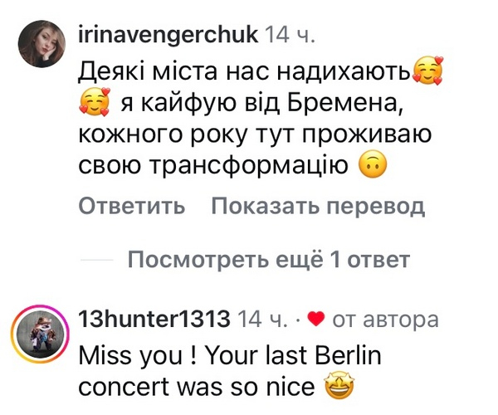Expand Посмотреть ещё 1 ответ replies
Screen dimensions: 498x415
coord(269,261)
